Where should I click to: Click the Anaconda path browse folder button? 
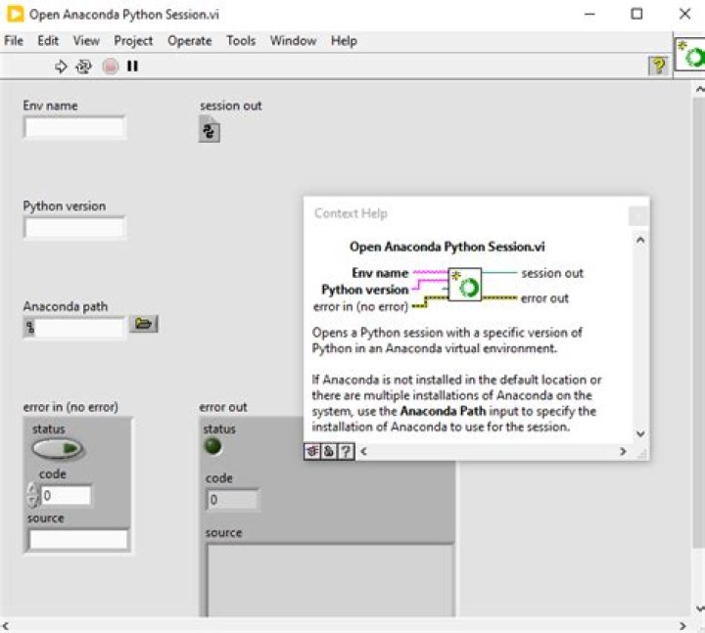[x=143, y=324]
